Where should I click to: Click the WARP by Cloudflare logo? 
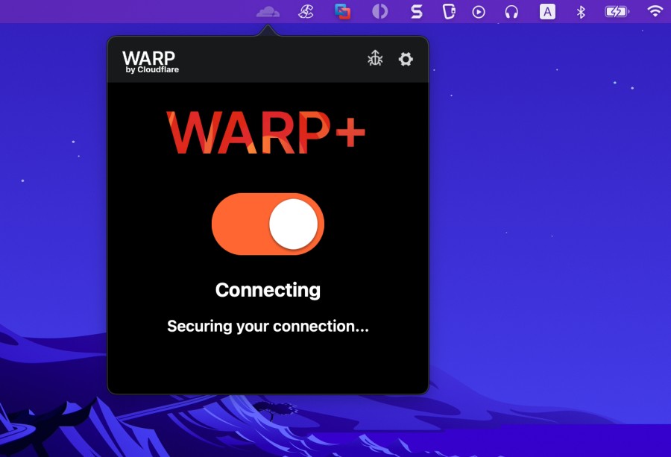point(150,62)
